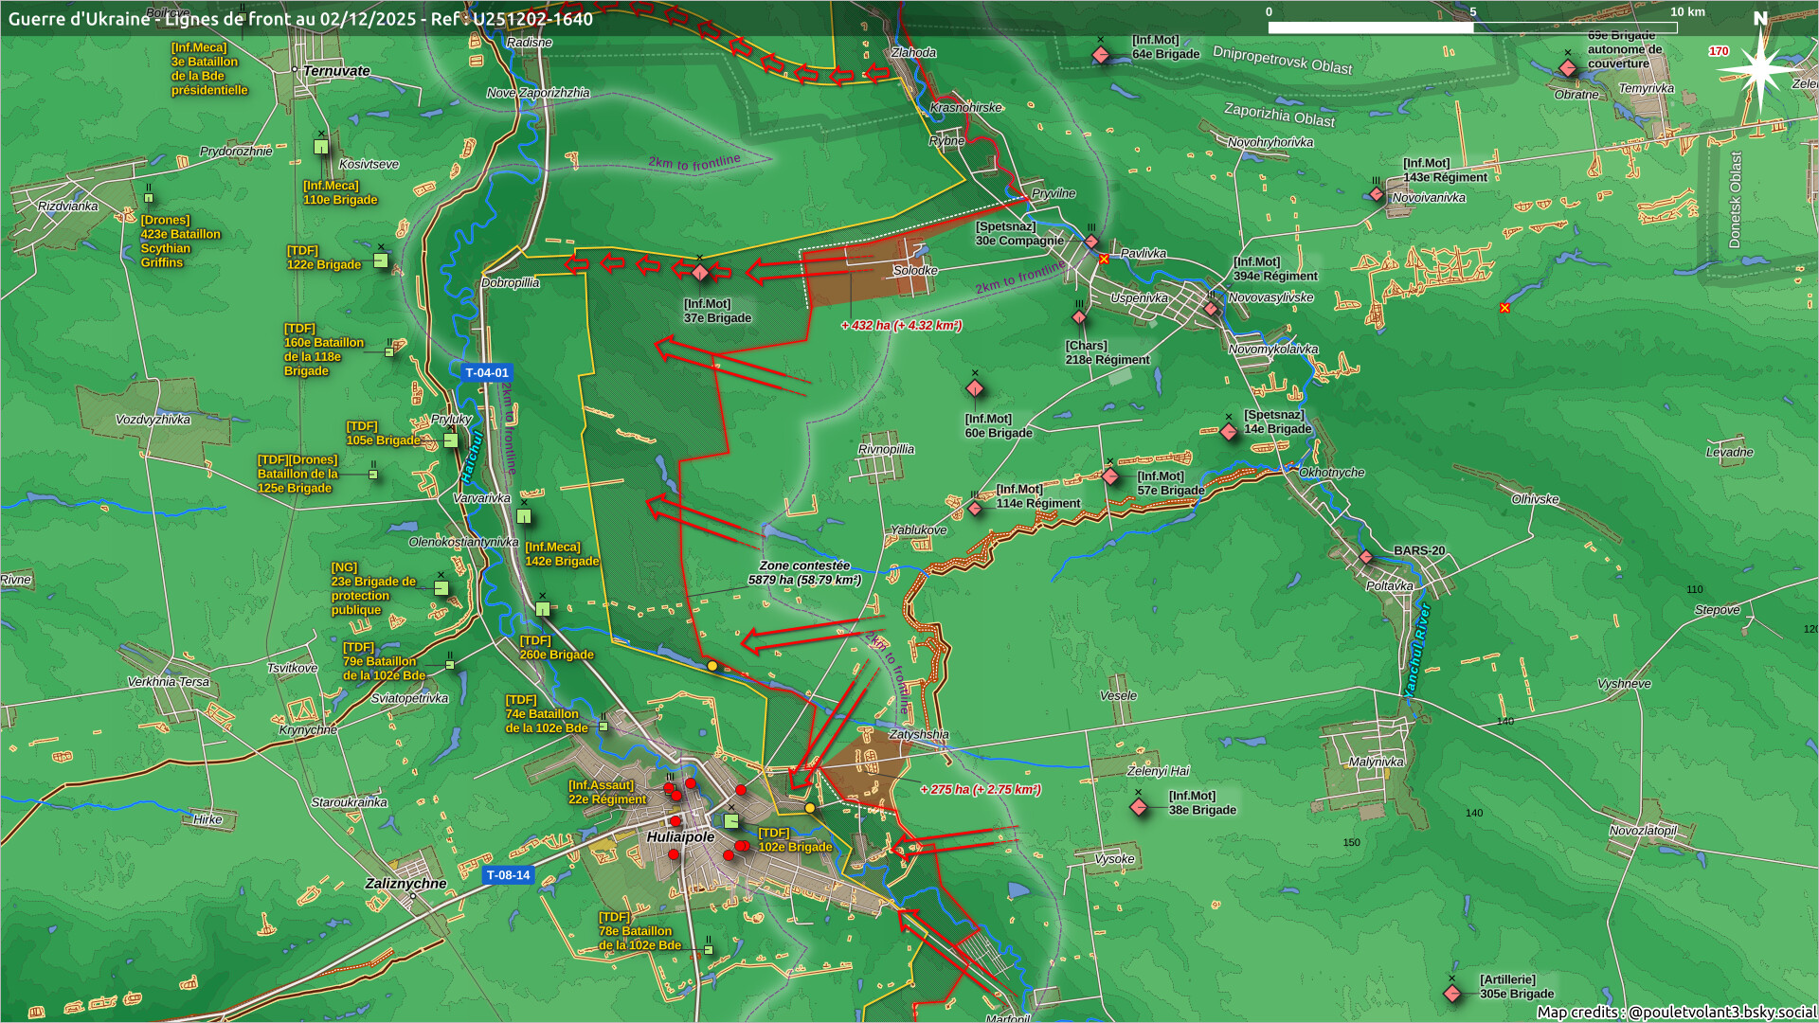1819x1023 pixels.
Task: Click the map title header text
Action: click(300, 19)
